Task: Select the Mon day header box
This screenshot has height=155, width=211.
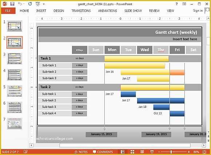Action: click(112, 50)
